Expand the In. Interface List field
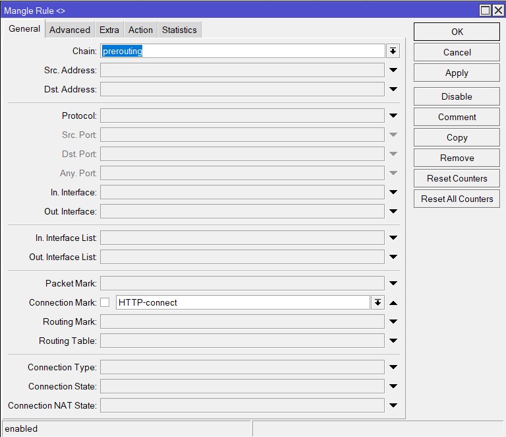The height and width of the screenshot is (437, 506). coord(393,238)
